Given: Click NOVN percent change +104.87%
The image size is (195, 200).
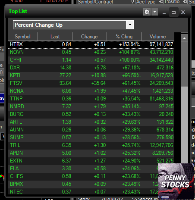Looking at the screenshot, I should click(129, 52).
